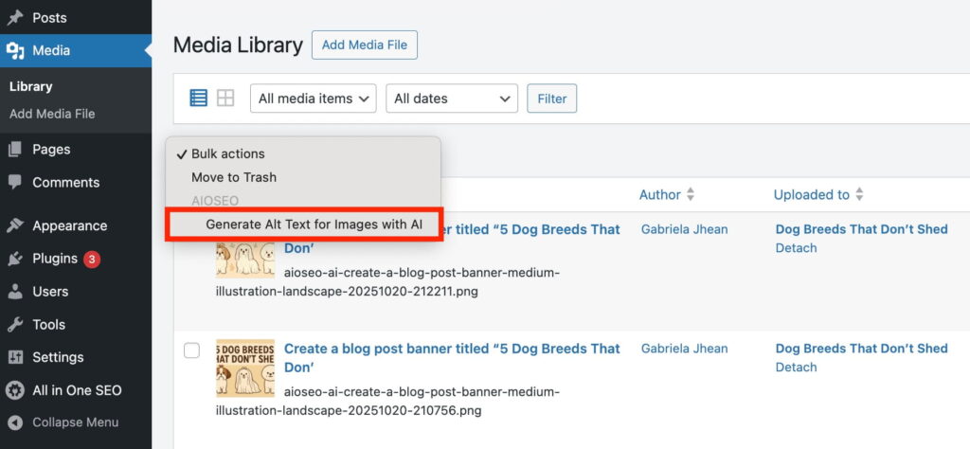Screen dimensions: 970x449
Task: Select Bulk actions option in dropdown
Action: tap(227, 153)
